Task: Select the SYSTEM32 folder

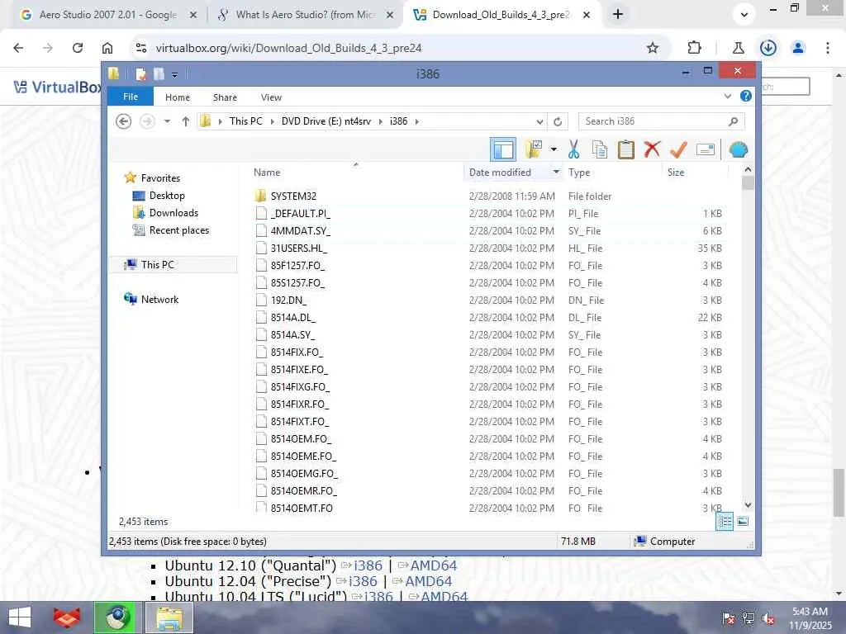Action: 293,196
